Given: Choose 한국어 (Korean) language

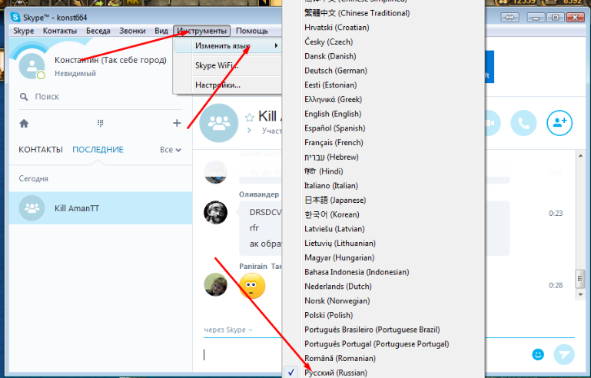Looking at the screenshot, I should pos(332,214).
